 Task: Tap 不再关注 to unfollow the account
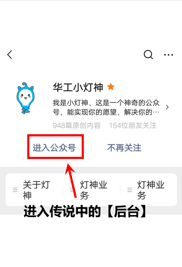coord(124,147)
